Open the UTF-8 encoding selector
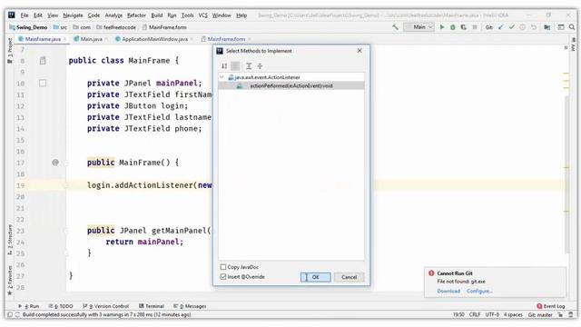 tap(492, 315)
